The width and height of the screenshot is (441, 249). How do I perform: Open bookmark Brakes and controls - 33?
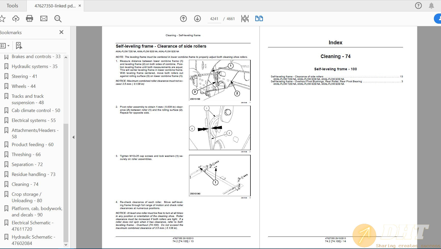36,57
